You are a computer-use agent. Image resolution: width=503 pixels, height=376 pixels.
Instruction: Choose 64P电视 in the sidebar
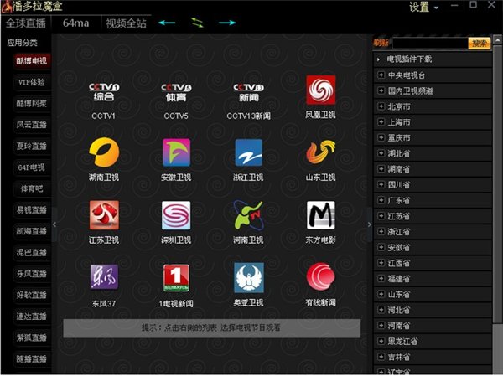(32, 167)
